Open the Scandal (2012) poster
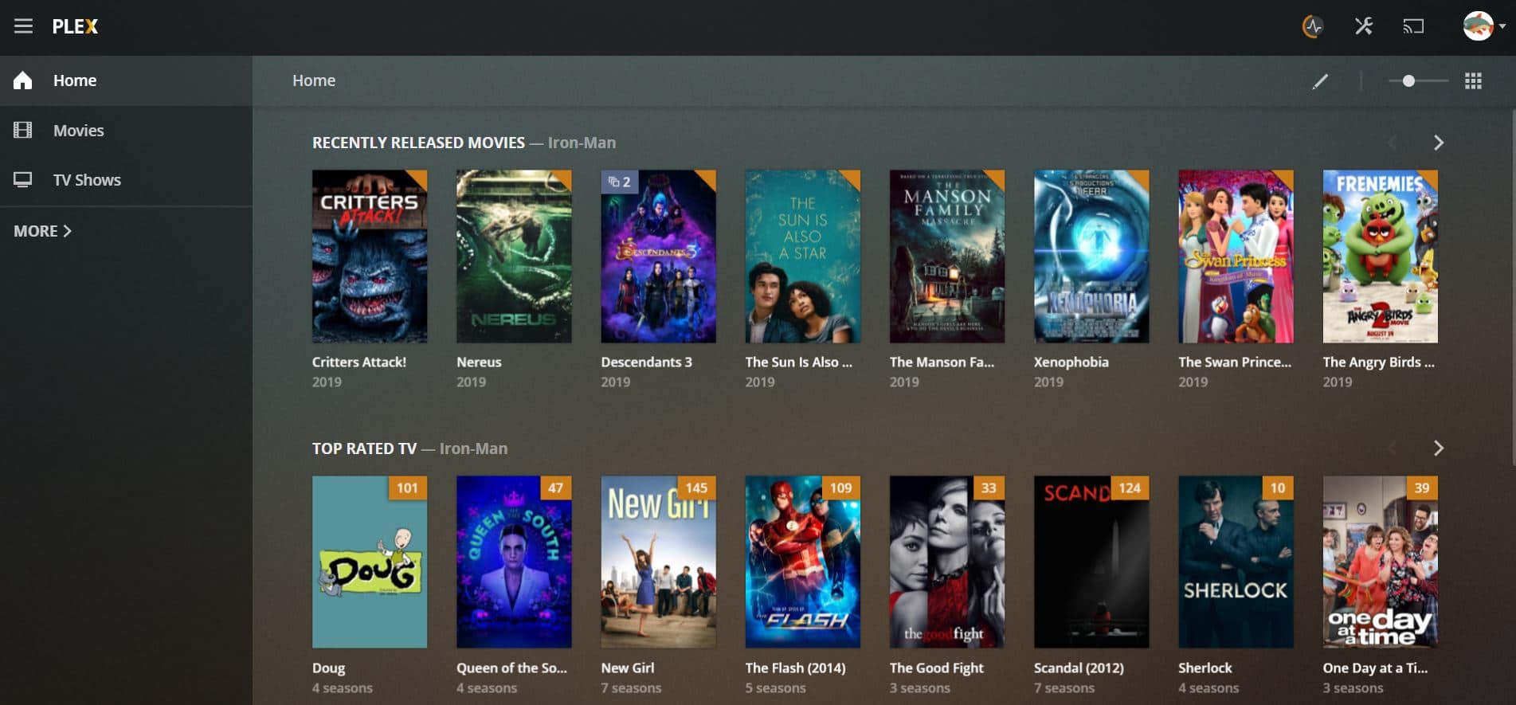1516x705 pixels. coord(1091,562)
